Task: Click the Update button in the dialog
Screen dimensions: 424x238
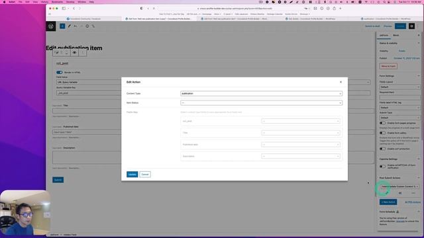Action: (132, 175)
